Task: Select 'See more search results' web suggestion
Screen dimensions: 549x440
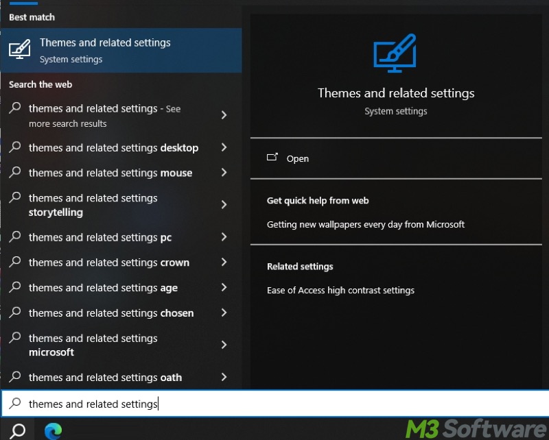Action: point(121,115)
